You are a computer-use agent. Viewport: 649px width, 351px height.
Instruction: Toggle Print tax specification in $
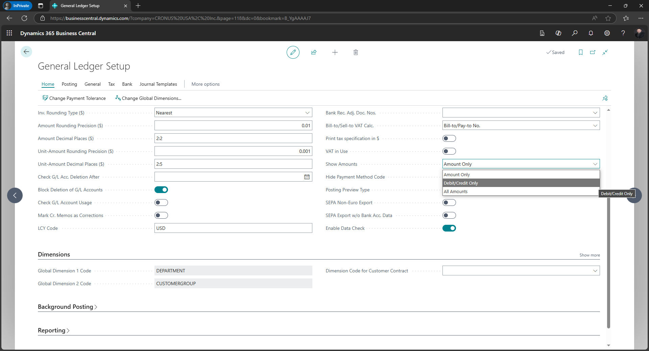pos(449,138)
